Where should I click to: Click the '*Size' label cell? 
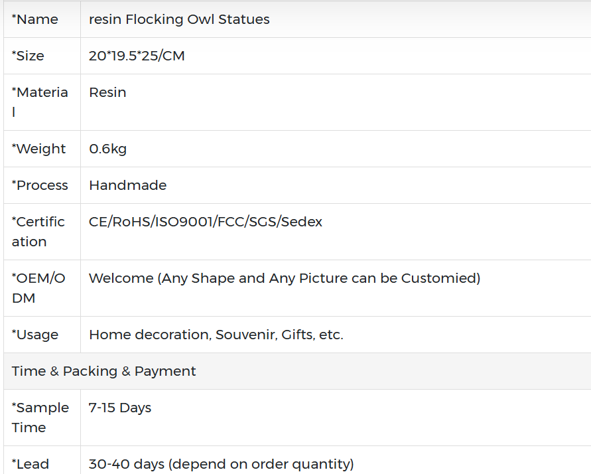(28, 56)
